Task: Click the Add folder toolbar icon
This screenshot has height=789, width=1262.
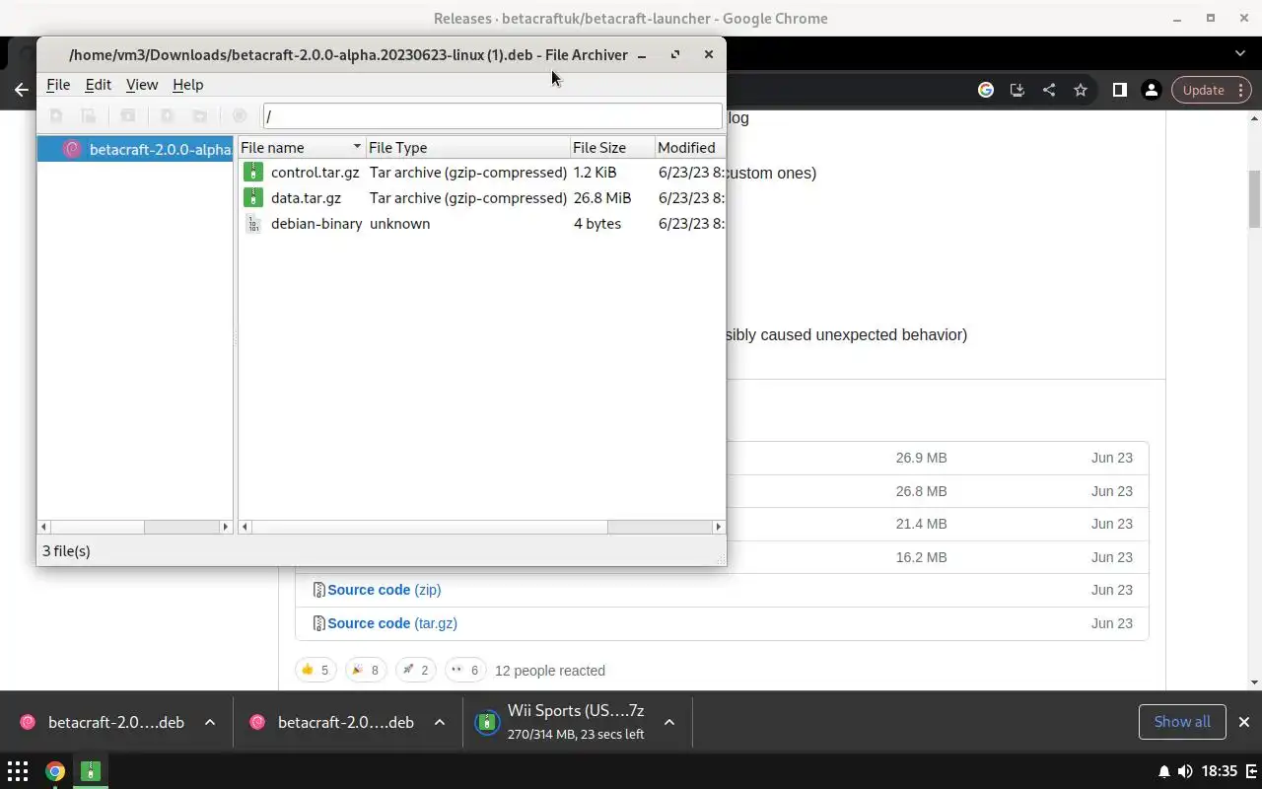Action: click(199, 115)
